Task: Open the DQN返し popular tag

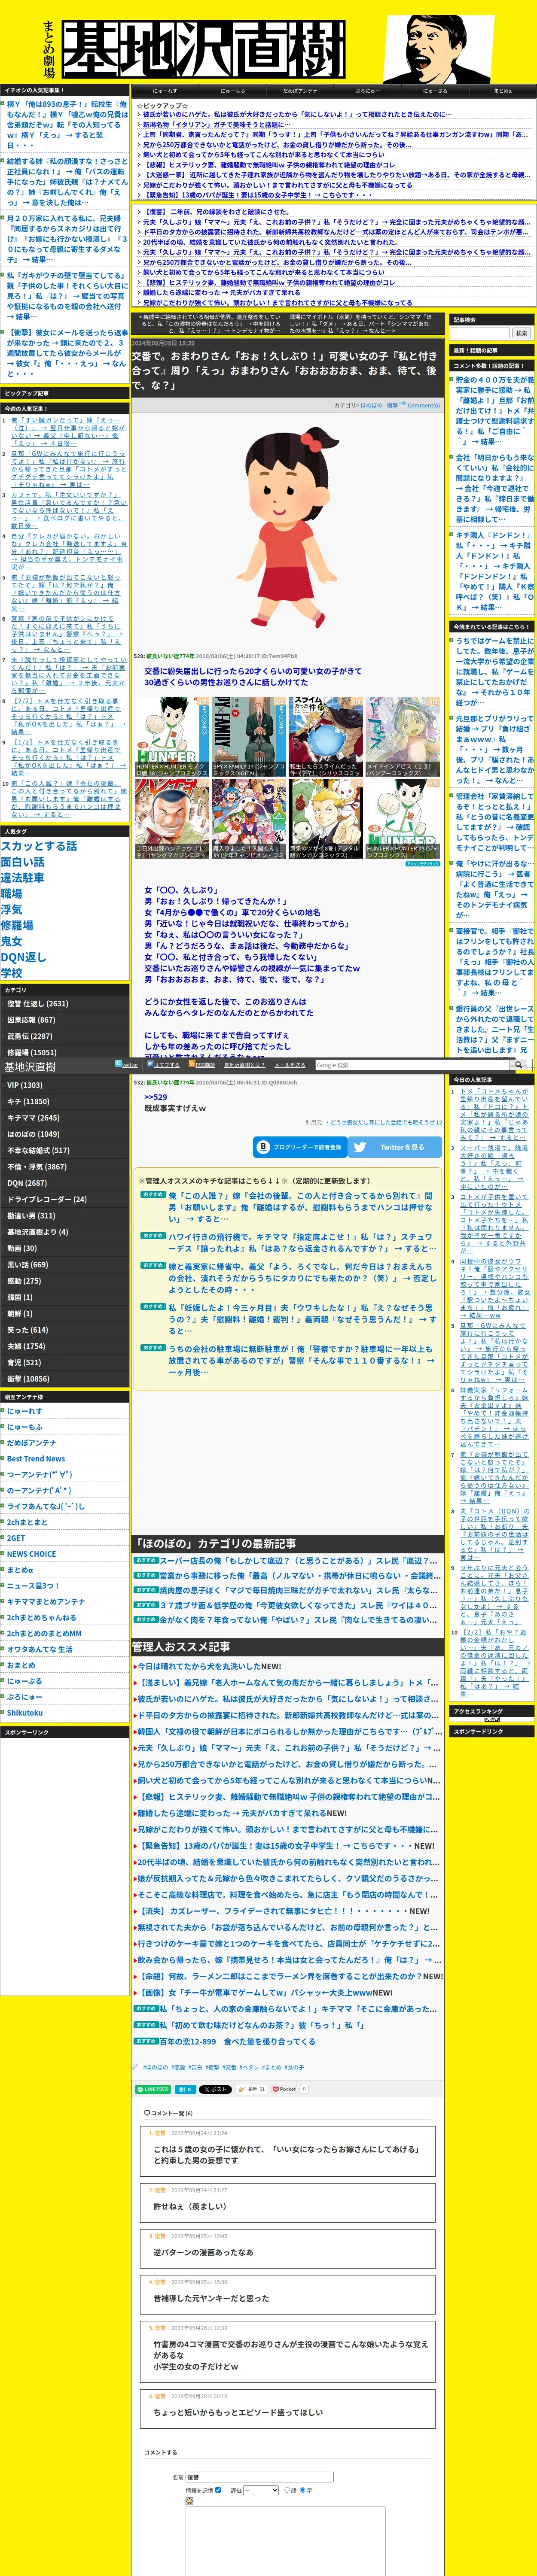Action: pos(24,957)
